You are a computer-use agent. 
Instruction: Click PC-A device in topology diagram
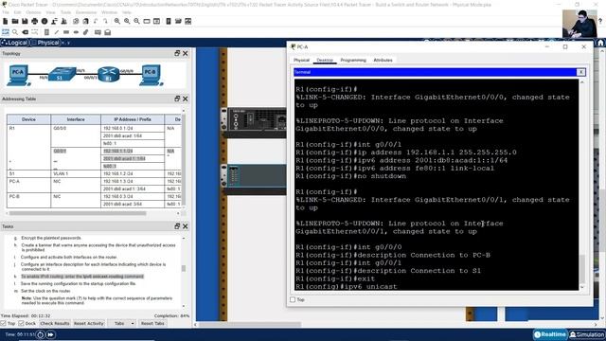coord(18,76)
